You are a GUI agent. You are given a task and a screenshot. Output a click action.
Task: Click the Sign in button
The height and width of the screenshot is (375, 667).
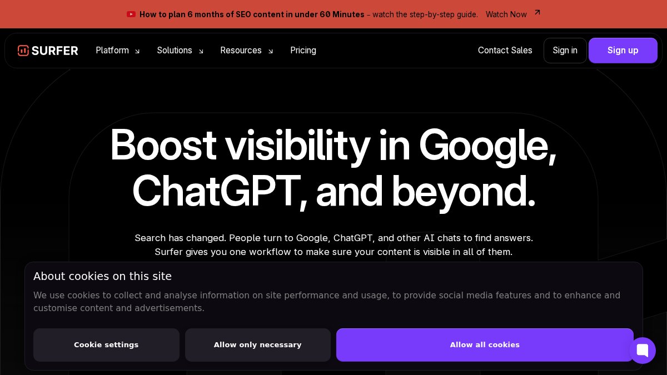tap(565, 51)
